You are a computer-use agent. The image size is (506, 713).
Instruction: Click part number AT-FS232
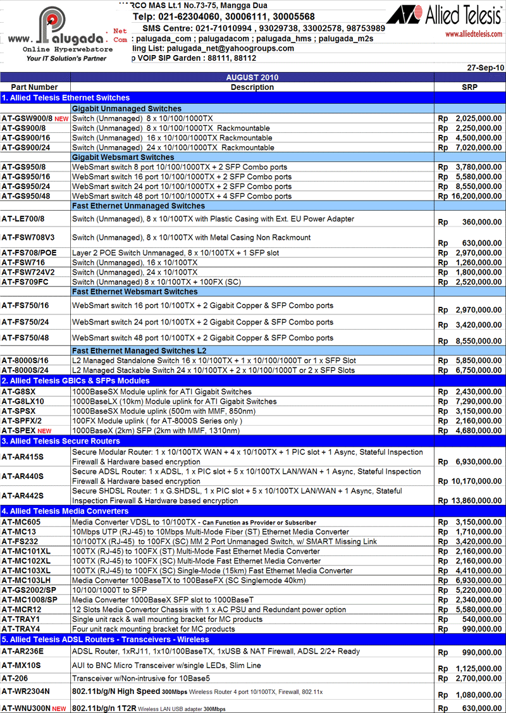20,542
